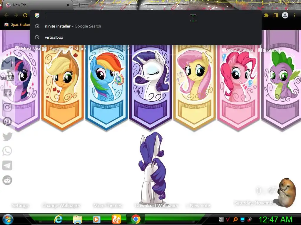Click the speaker volume tray icon

pyautogui.click(x=250, y=219)
